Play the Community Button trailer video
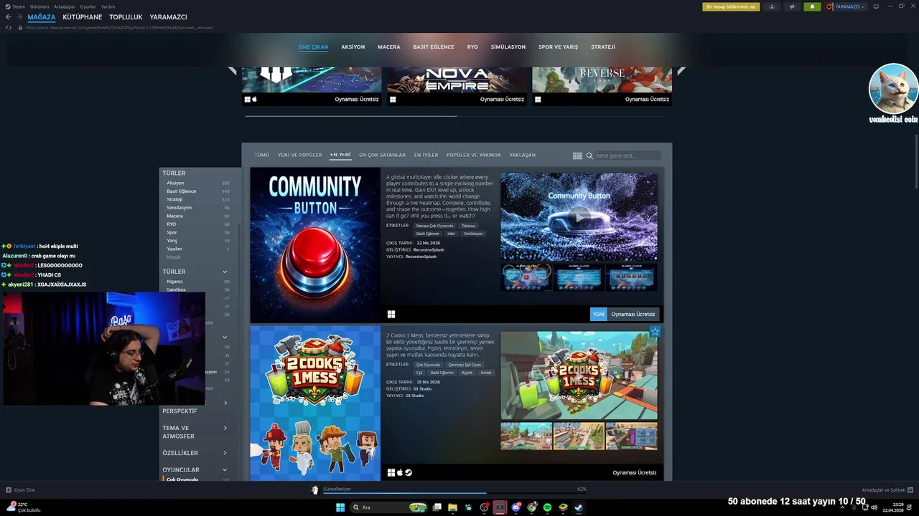Viewport: 919px width, 516px height. click(x=579, y=216)
